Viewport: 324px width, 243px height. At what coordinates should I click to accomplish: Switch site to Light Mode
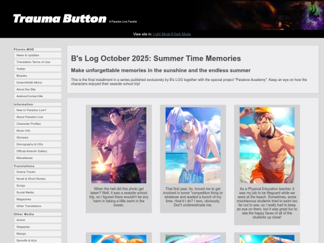coord(161,34)
